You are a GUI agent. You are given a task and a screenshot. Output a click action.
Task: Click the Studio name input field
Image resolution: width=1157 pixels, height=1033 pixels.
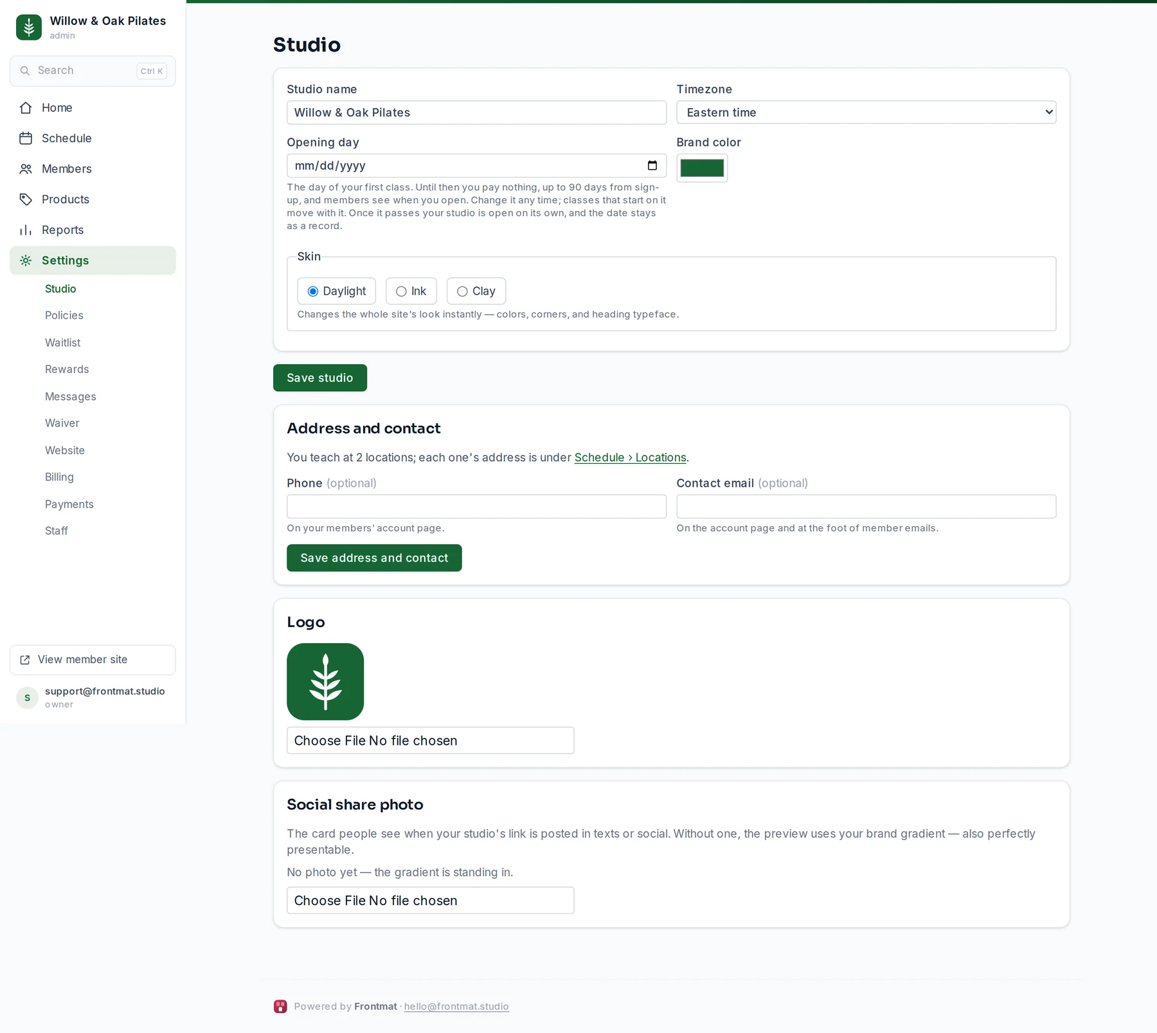(x=476, y=113)
